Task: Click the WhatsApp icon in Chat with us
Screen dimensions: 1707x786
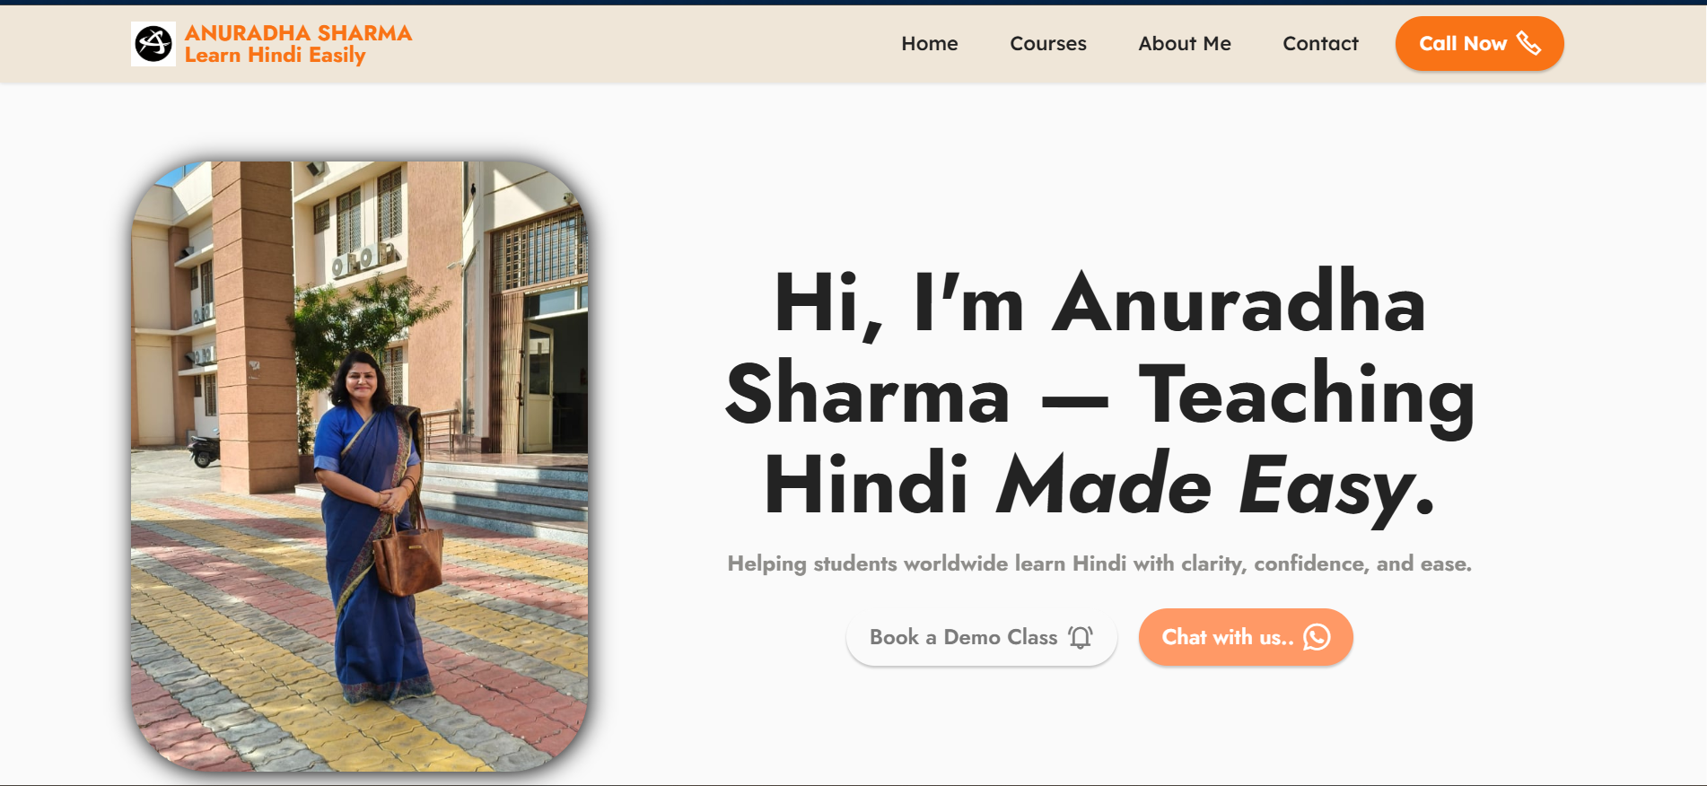Action: click(1317, 637)
